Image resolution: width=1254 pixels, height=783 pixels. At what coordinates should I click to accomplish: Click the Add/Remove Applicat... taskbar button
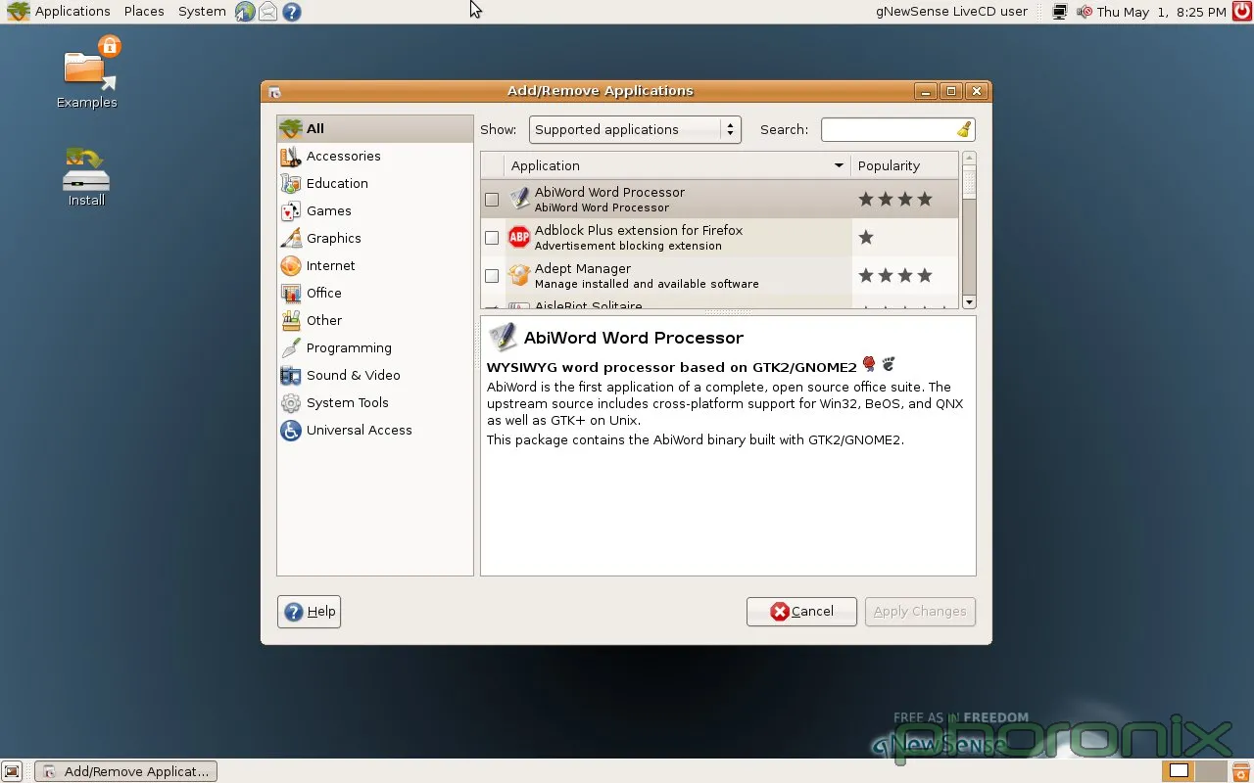pyautogui.click(x=125, y=771)
